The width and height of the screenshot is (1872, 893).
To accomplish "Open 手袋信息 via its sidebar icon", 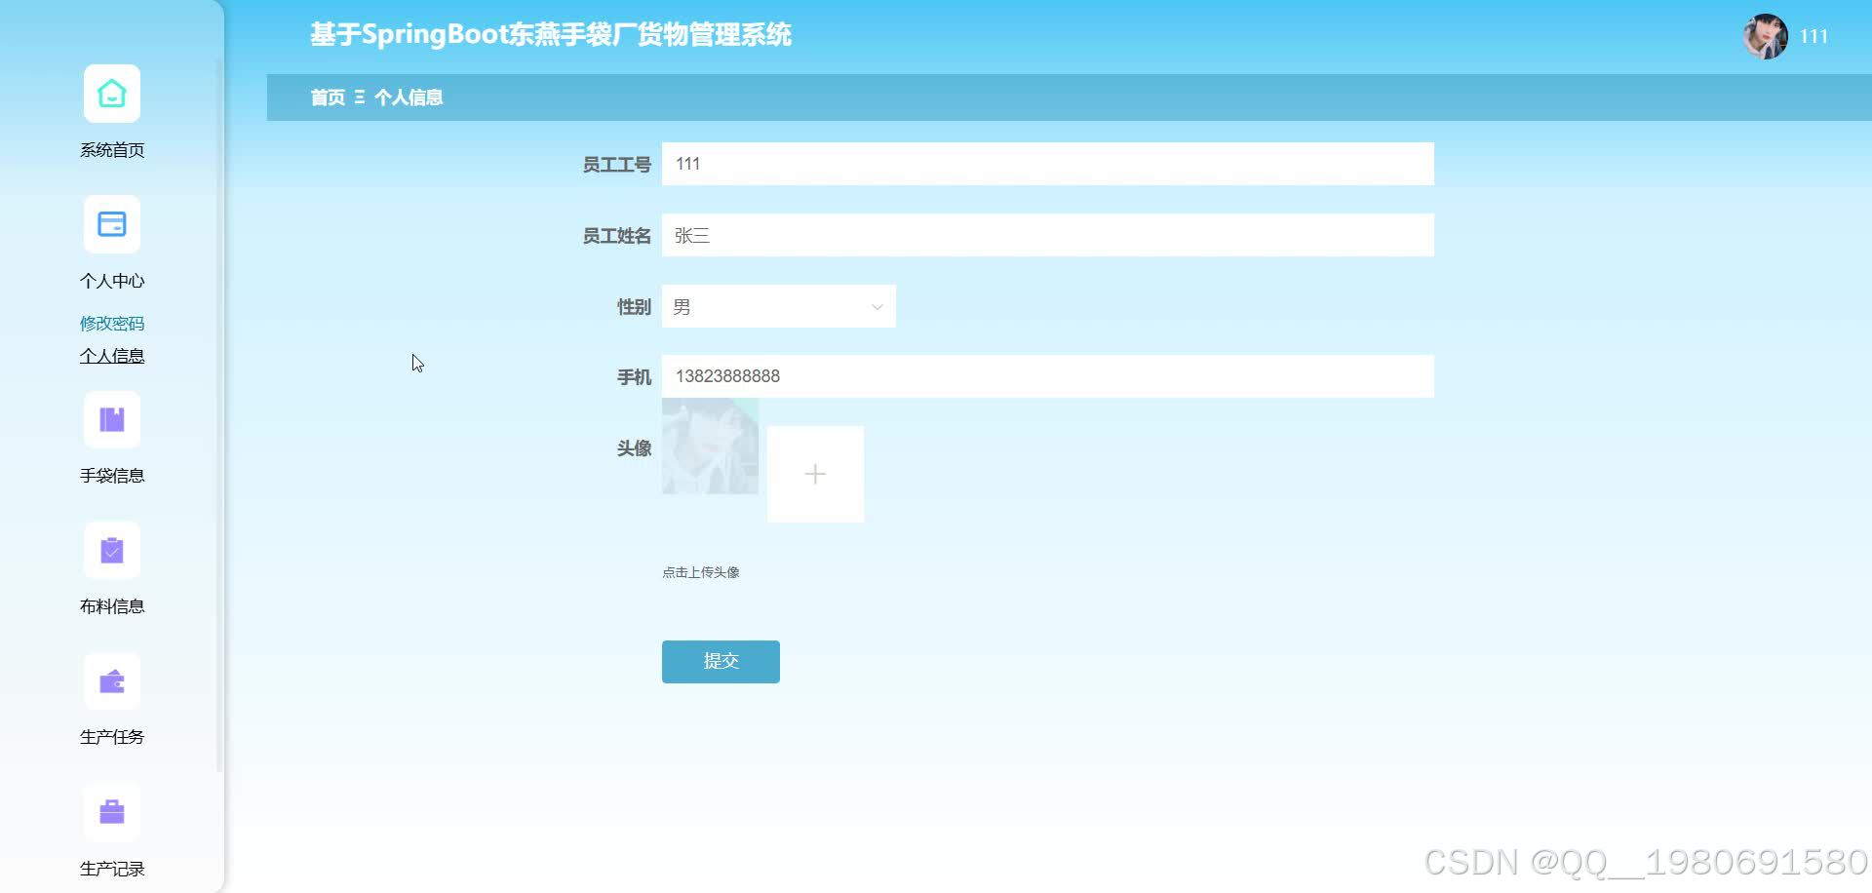I will (x=111, y=419).
